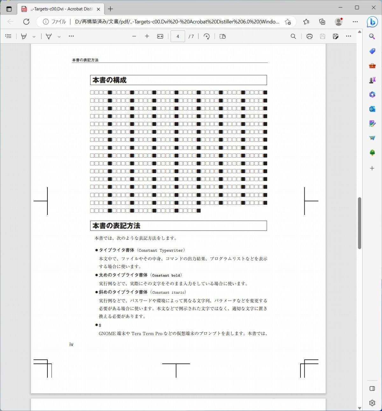Add this page to favorites
382x411 pixels.
point(288,22)
